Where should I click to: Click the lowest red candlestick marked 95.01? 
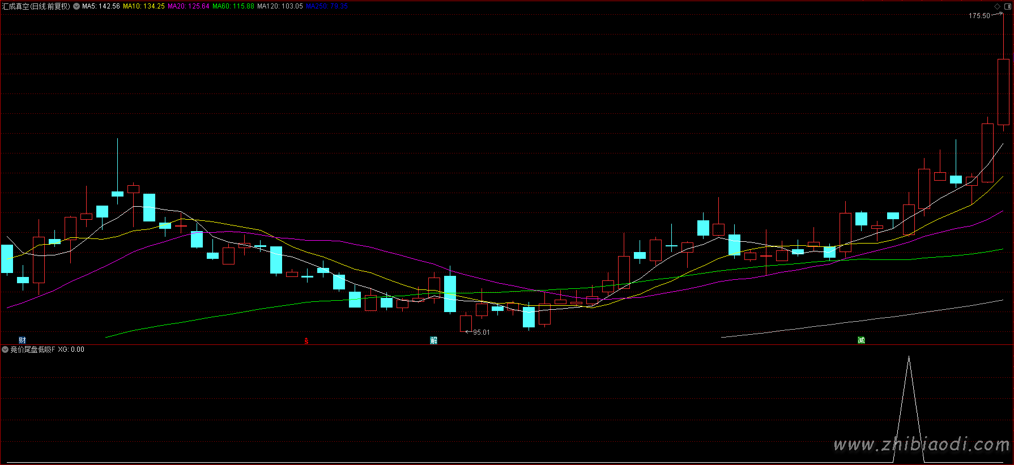pos(466,323)
